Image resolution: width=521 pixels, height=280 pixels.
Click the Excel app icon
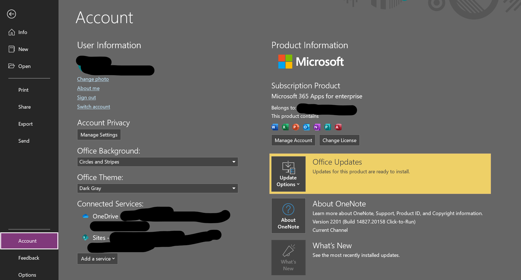(285, 127)
